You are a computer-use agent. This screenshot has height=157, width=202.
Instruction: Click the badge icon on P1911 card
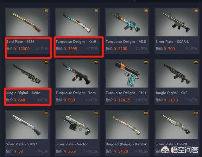(146, 62)
